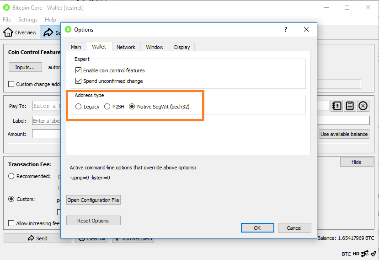Open the Settings menu

(x=28, y=20)
